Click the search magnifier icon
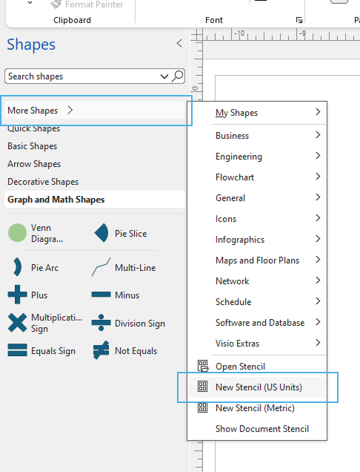 178,76
